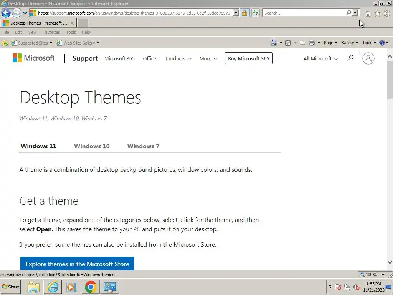The image size is (393, 295).
Task: Open the search provider dropdown arrow
Action: click(x=355, y=13)
